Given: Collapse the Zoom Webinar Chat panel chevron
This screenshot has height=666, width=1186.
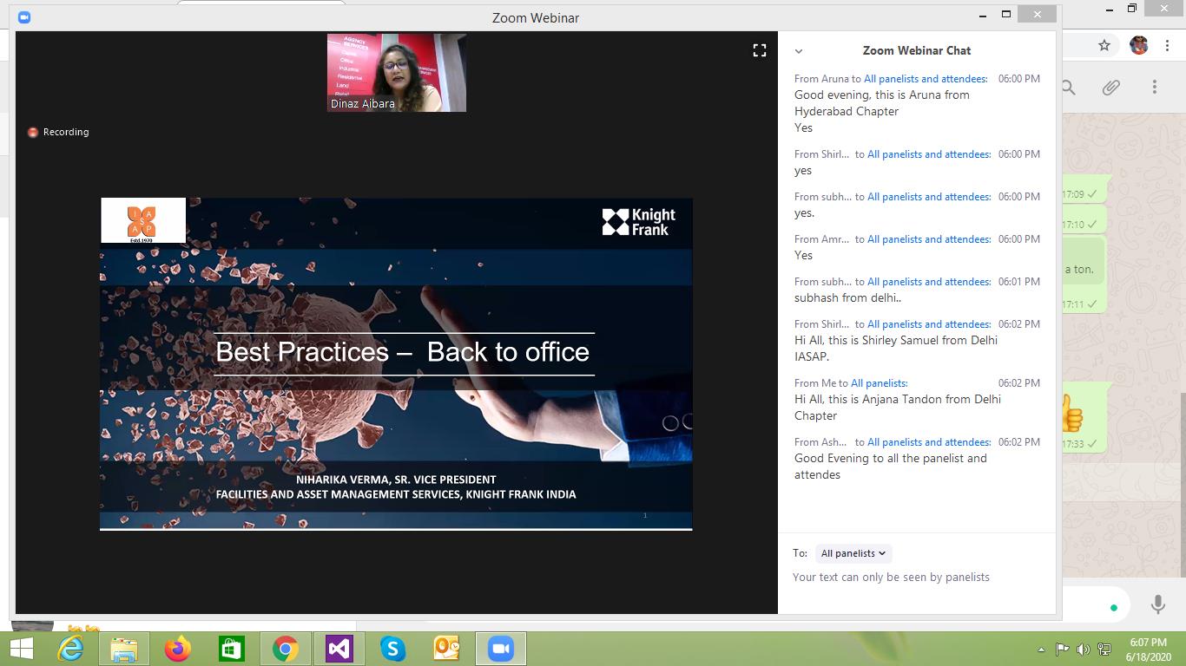Looking at the screenshot, I should pyautogui.click(x=799, y=51).
